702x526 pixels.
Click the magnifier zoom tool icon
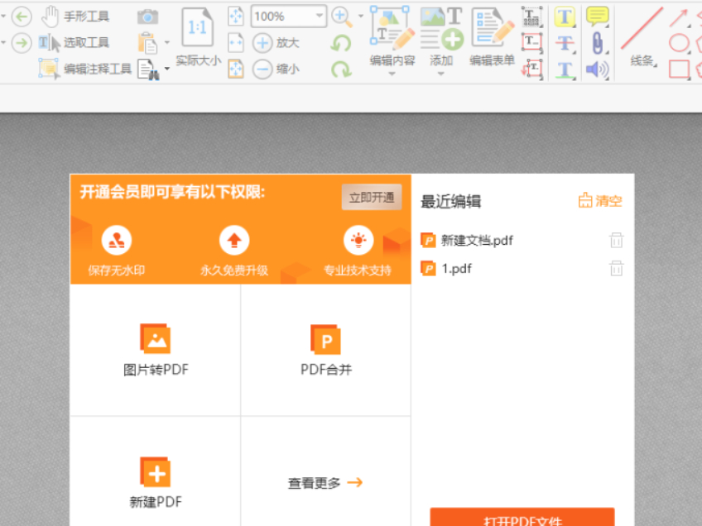(x=342, y=17)
